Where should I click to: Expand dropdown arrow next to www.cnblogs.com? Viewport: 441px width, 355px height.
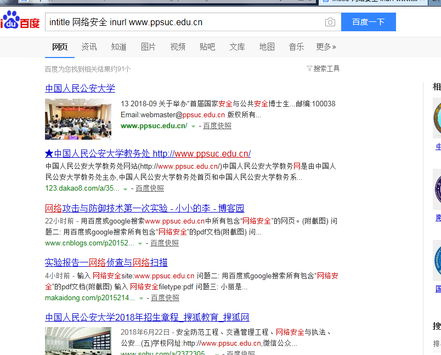[140, 244]
